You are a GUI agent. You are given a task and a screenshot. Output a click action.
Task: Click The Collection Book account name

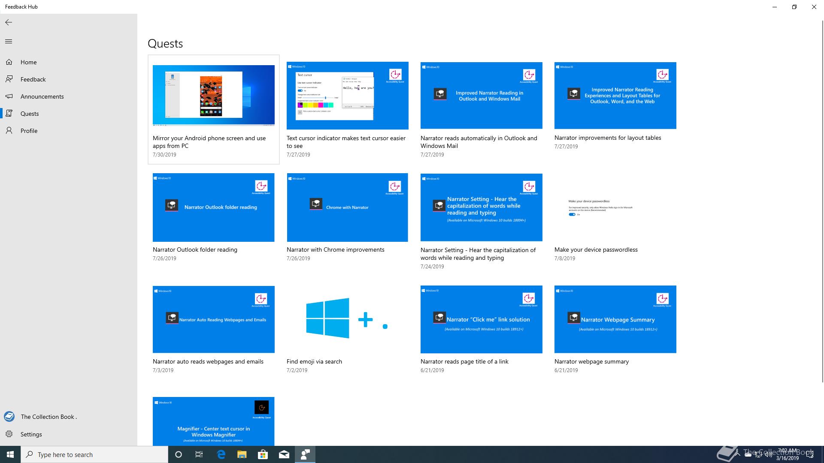point(49,417)
